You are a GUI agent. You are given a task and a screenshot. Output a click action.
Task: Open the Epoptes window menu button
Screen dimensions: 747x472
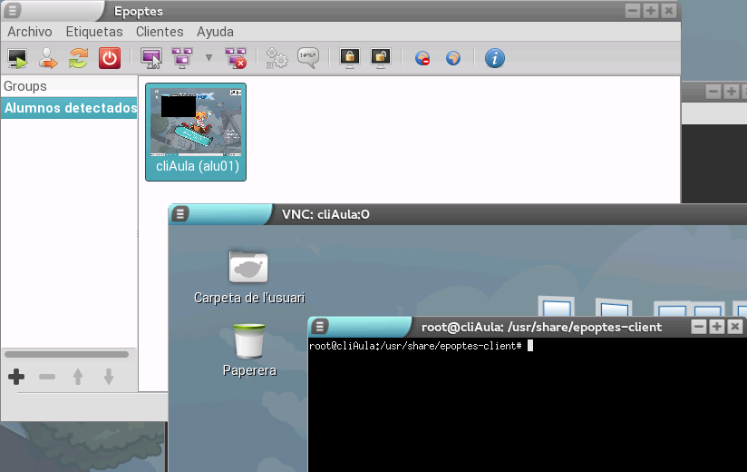click(13, 11)
